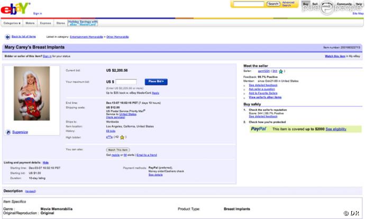Click 'Sign in' for your bidder status
Screen dimensions: 365x219
(x=47, y=56)
